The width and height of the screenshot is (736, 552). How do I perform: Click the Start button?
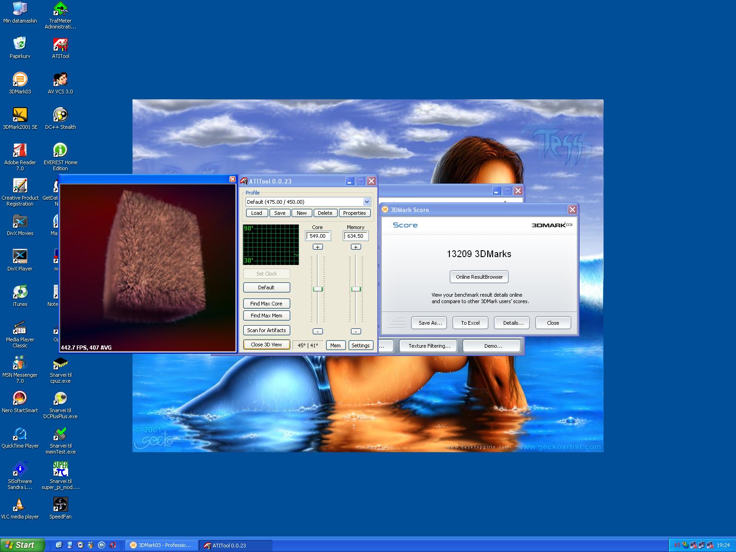pyautogui.click(x=22, y=545)
